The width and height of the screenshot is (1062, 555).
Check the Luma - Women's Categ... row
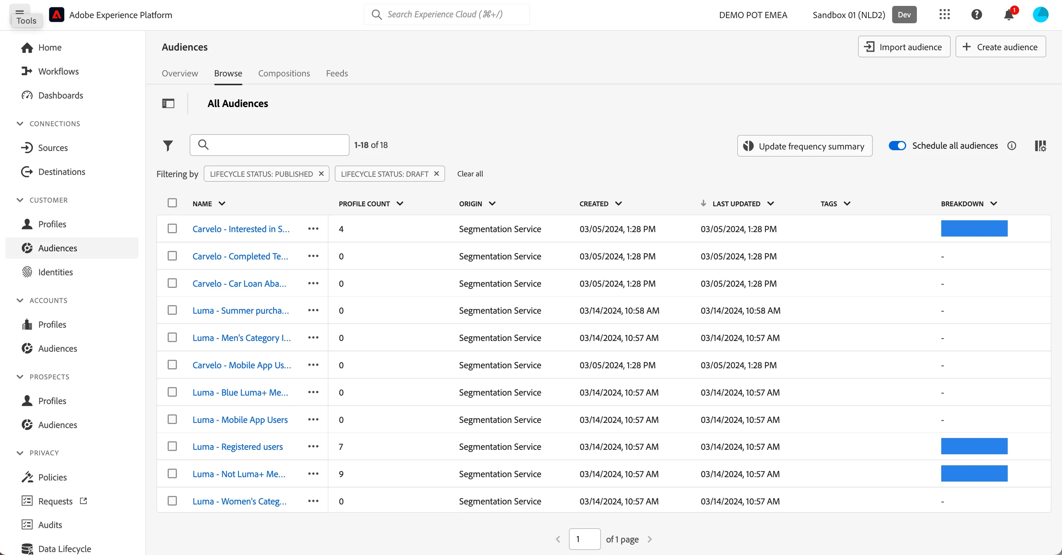coord(172,501)
